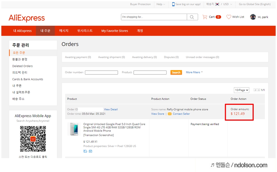Open My Favorite Stores tab
The height and width of the screenshot is (172, 277).
(115, 31)
